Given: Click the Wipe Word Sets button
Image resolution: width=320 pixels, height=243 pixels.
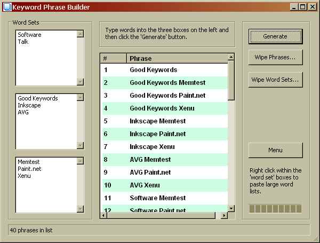Looking at the screenshot, I should click(275, 80).
